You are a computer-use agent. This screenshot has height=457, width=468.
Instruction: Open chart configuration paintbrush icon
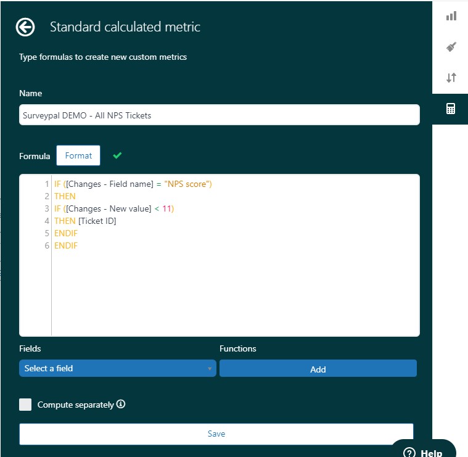451,47
